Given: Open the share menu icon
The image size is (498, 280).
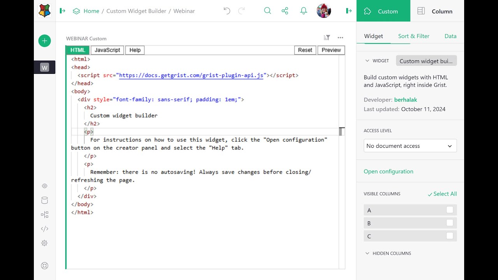Looking at the screenshot, I should (x=285, y=11).
